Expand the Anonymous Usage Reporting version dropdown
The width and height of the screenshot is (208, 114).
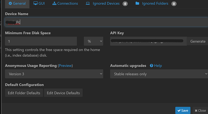point(54,74)
